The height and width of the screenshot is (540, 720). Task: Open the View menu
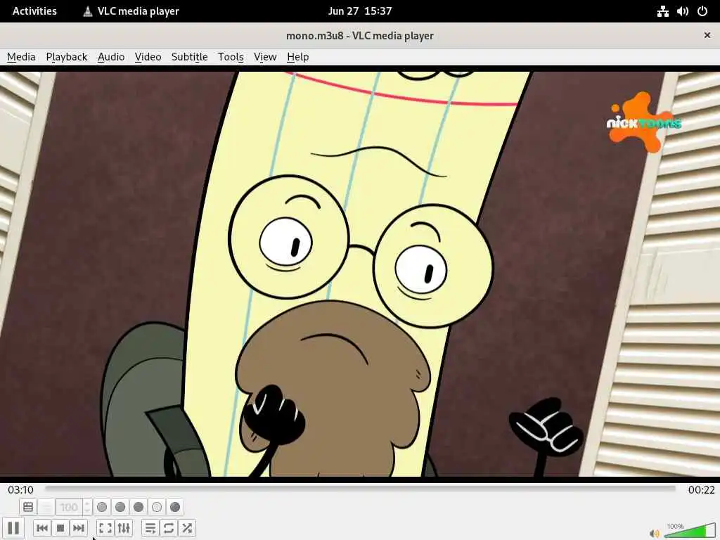[265, 57]
